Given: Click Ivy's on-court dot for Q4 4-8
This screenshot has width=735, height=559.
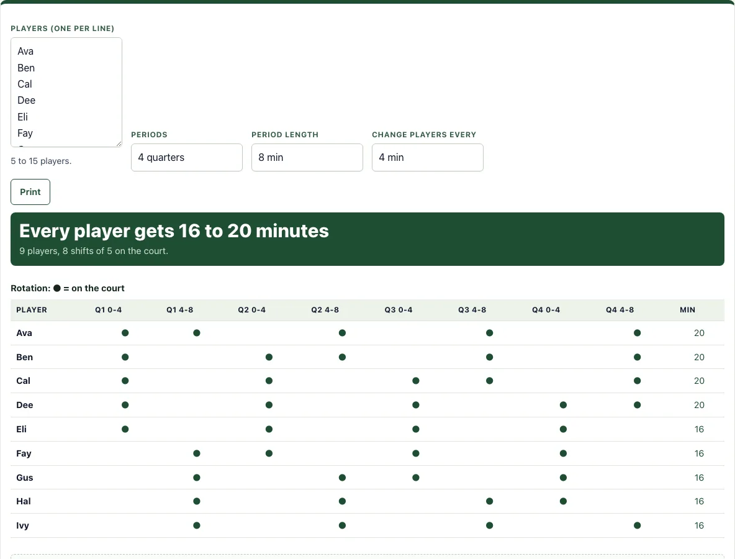Looking at the screenshot, I should [637, 525].
